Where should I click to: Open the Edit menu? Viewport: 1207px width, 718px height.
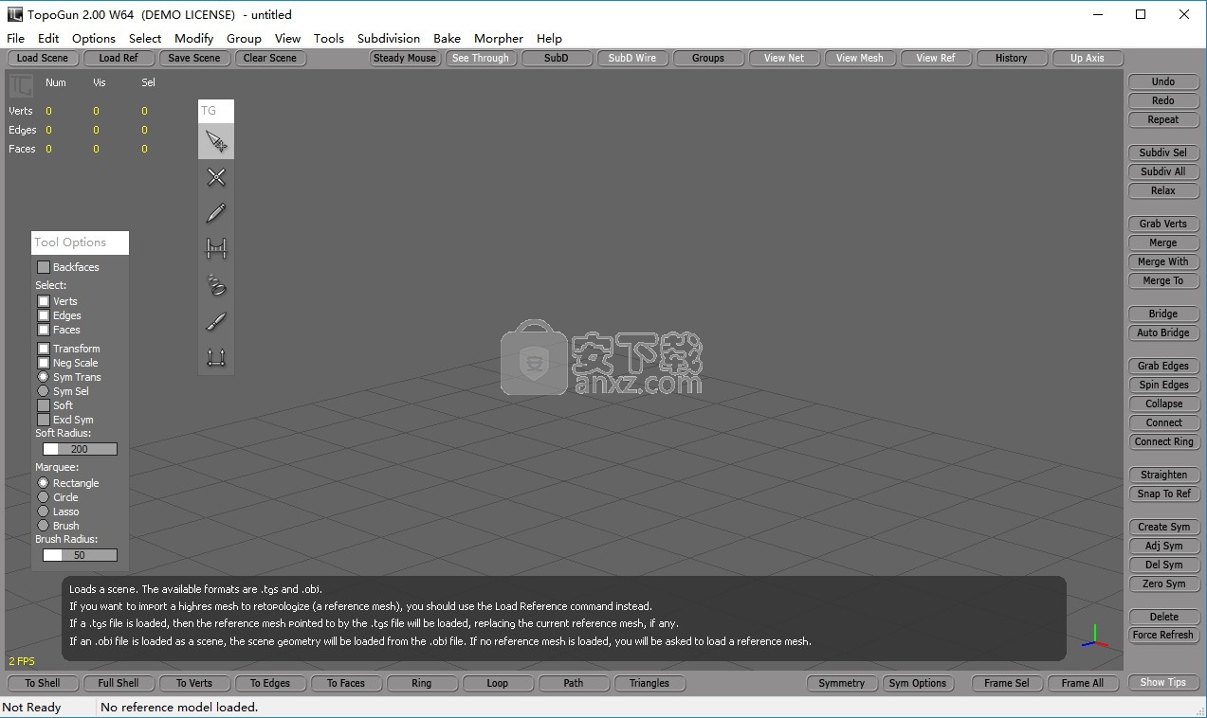coord(48,39)
